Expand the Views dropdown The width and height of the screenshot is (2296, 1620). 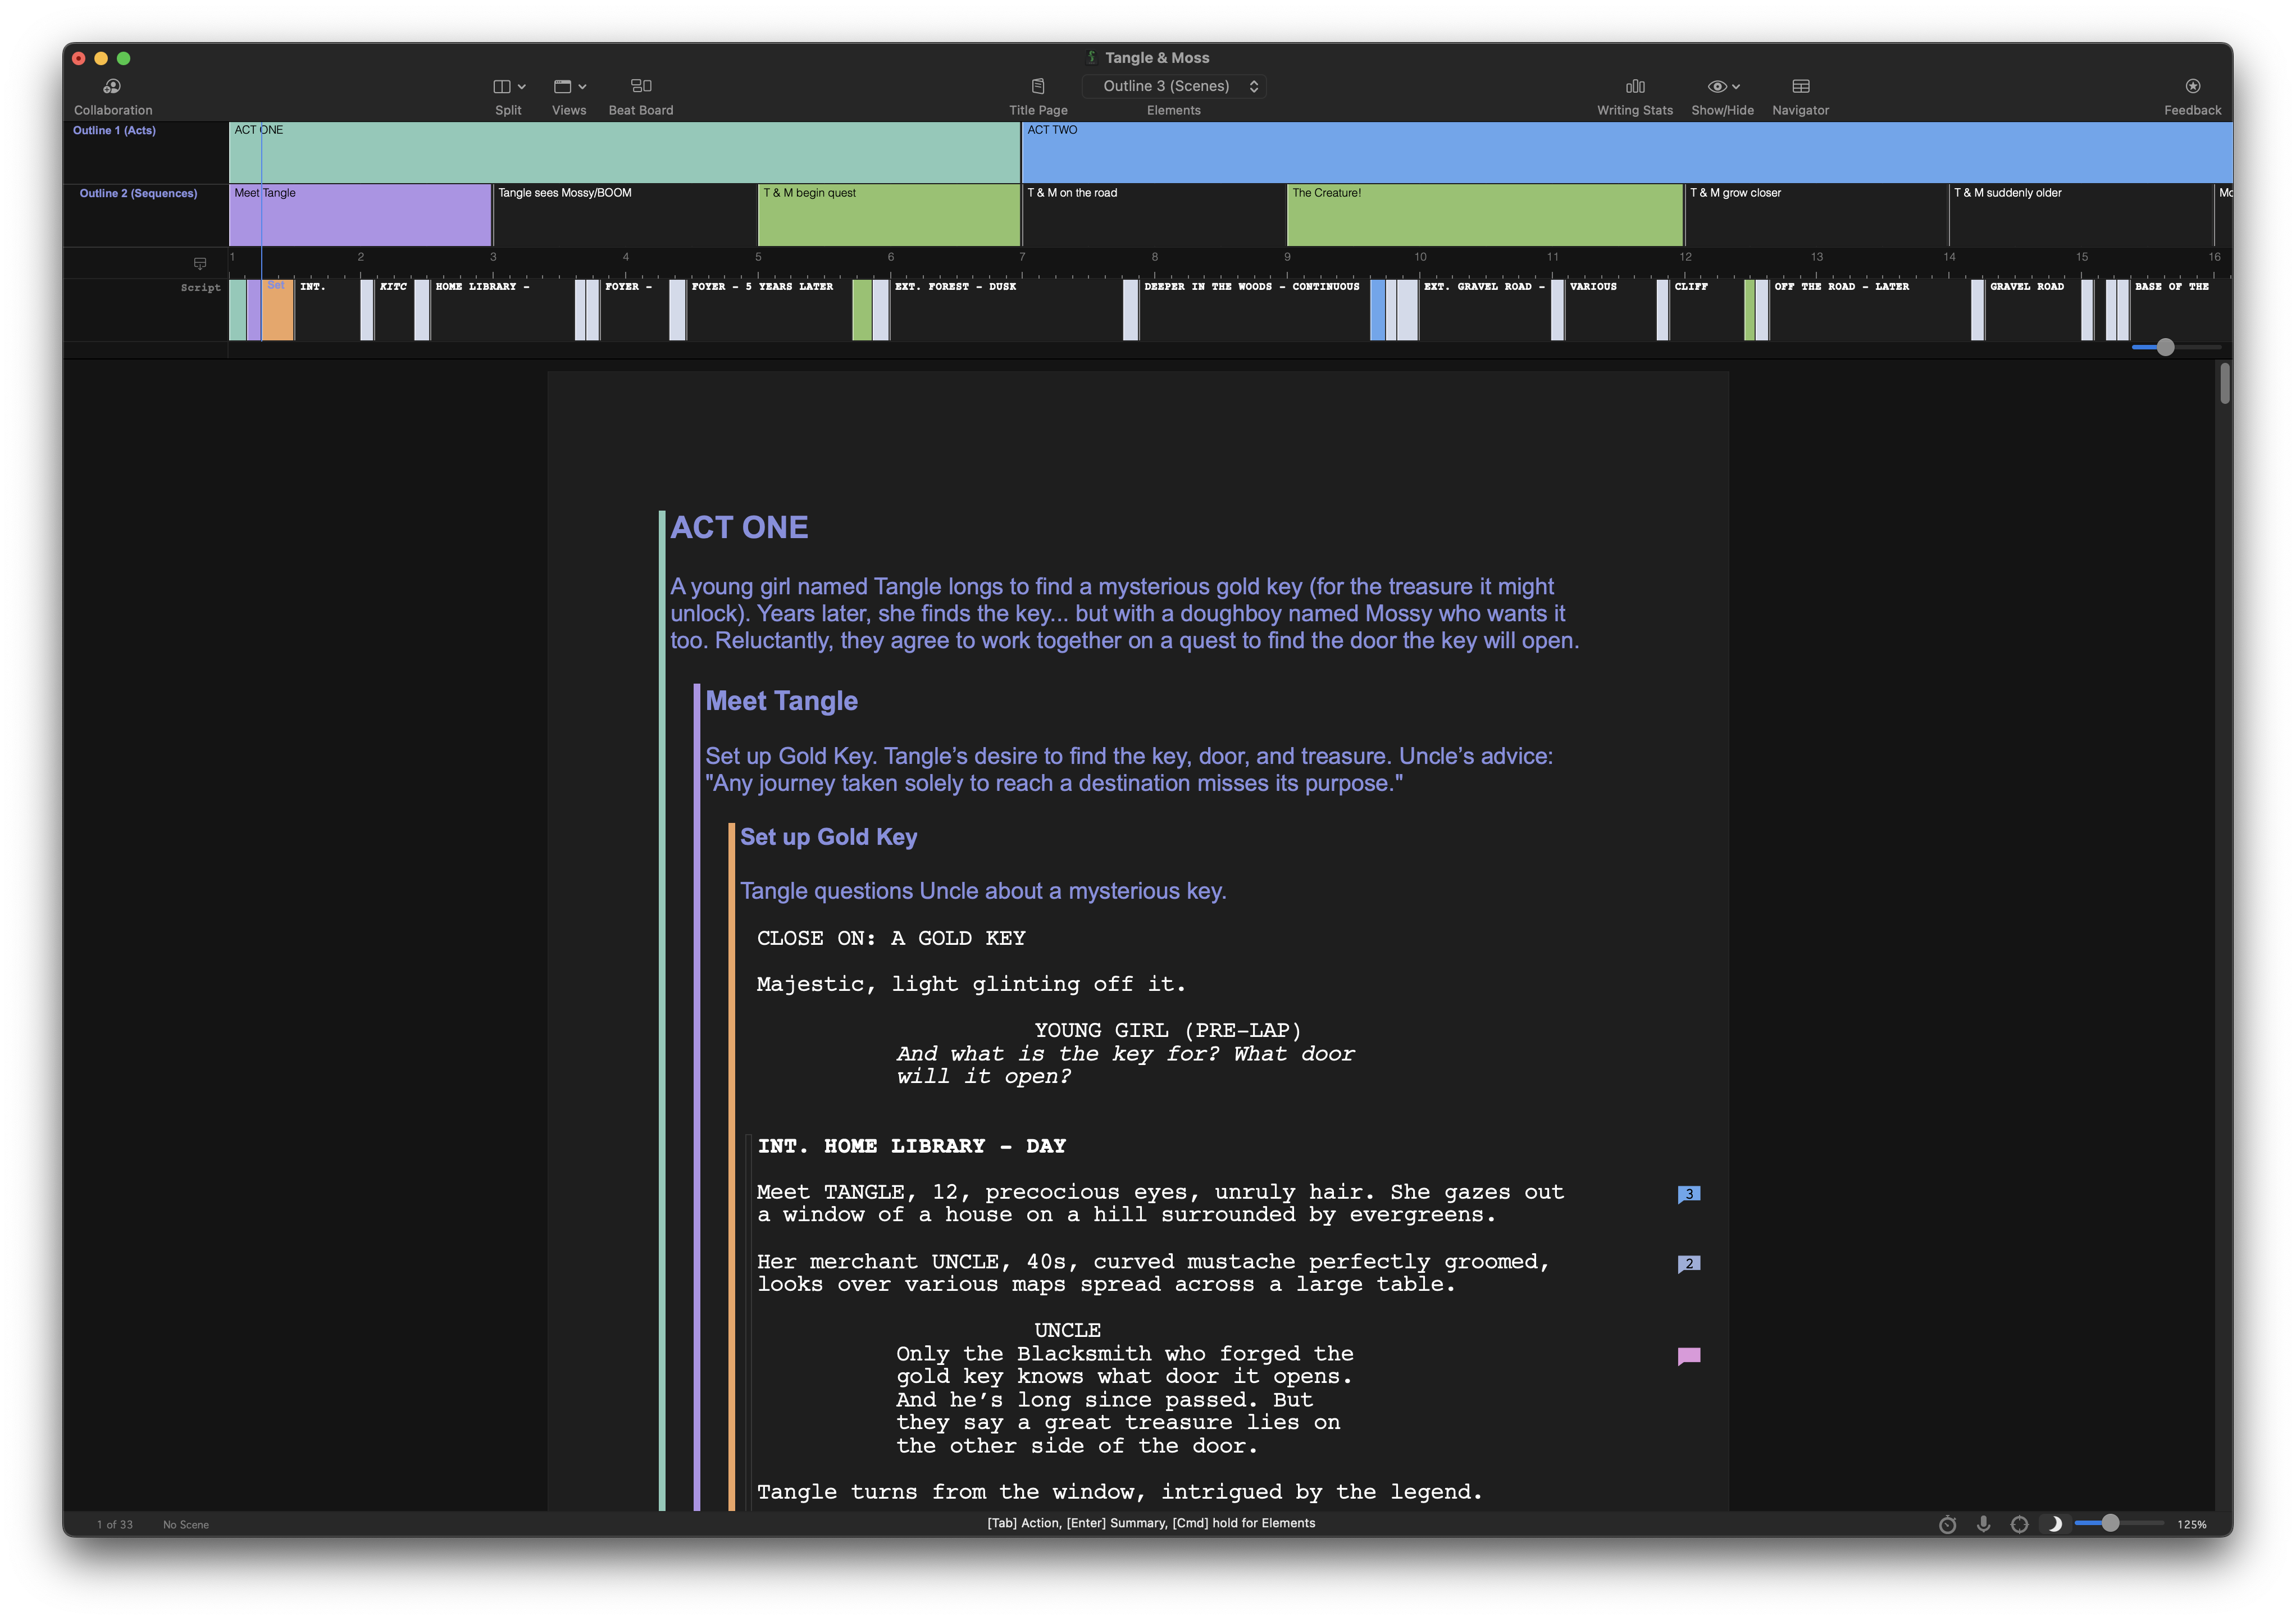(568, 86)
